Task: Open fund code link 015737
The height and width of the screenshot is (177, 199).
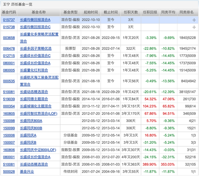Action: point(9,20)
